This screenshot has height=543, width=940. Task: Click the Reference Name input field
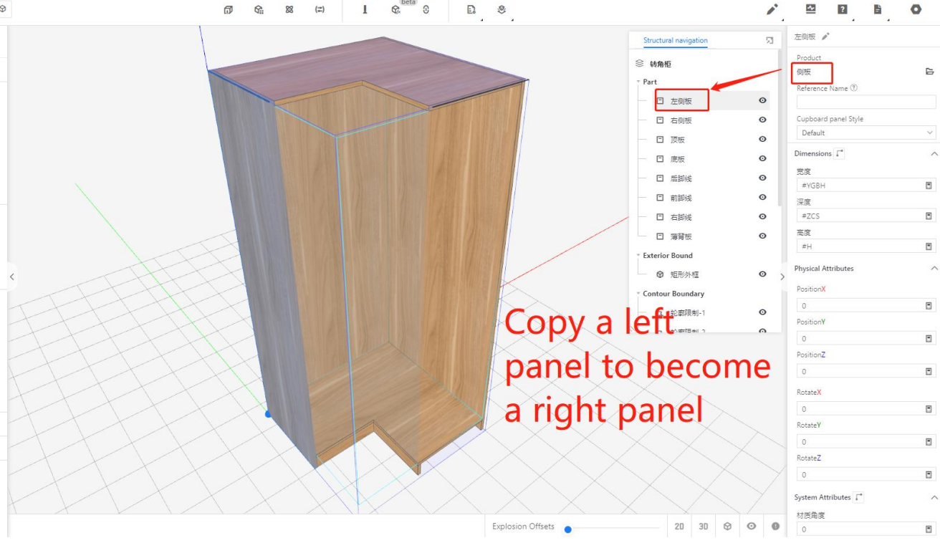pyautogui.click(x=866, y=102)
